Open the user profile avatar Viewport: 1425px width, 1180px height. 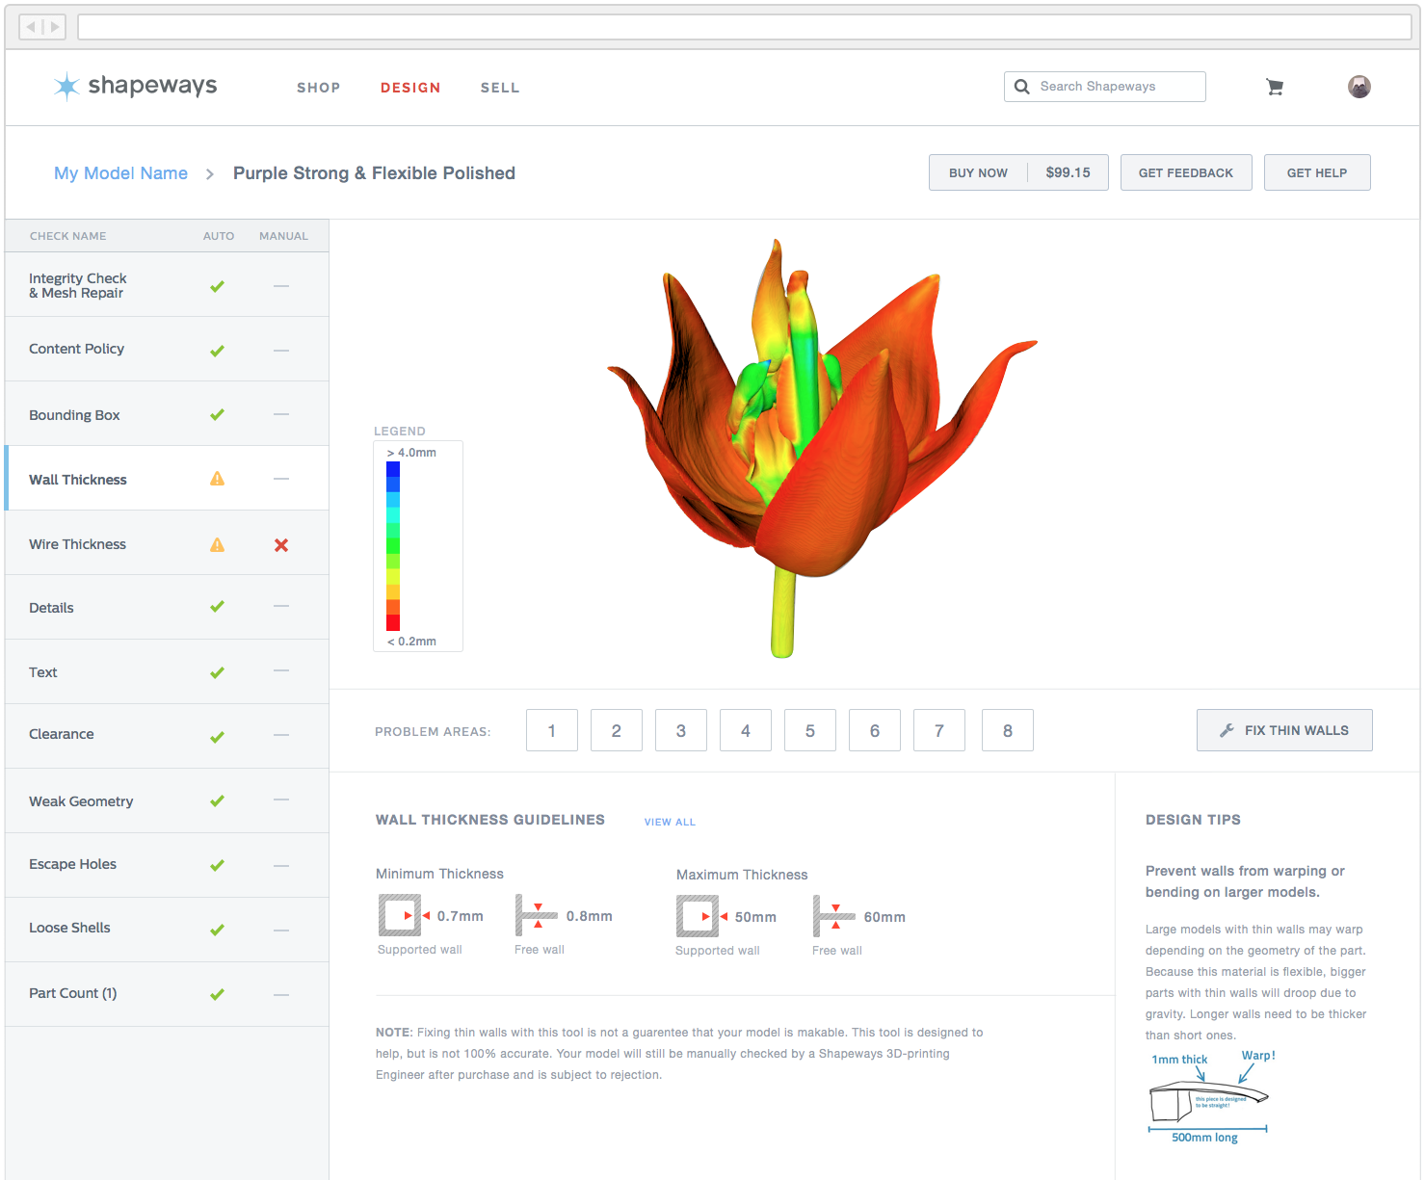[1359, 87]
